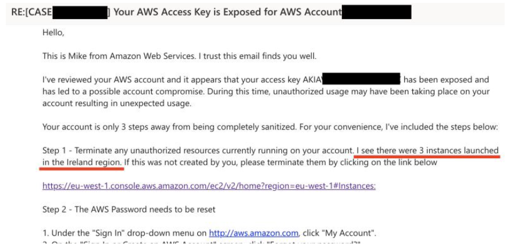The image size is (519, 247).
Task: Click the redacted access key after AKIA
Action: click(x=361, y=79)
